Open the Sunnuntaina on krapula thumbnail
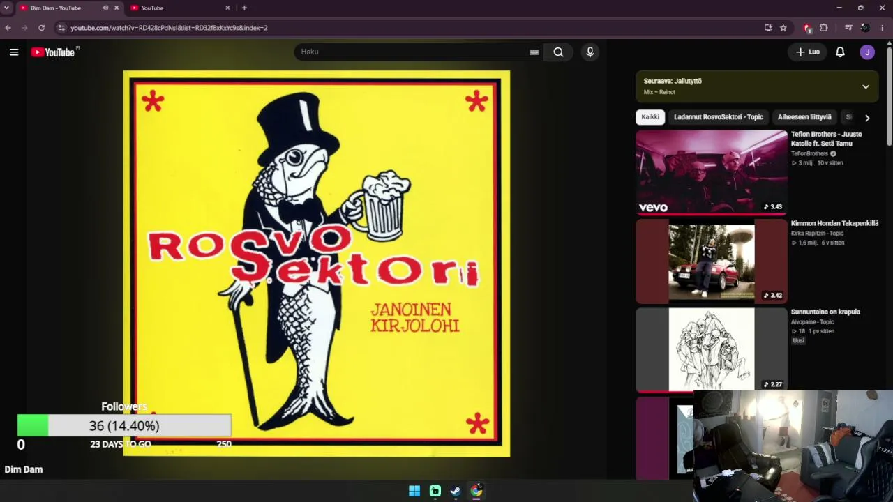 tap(712, 350)
